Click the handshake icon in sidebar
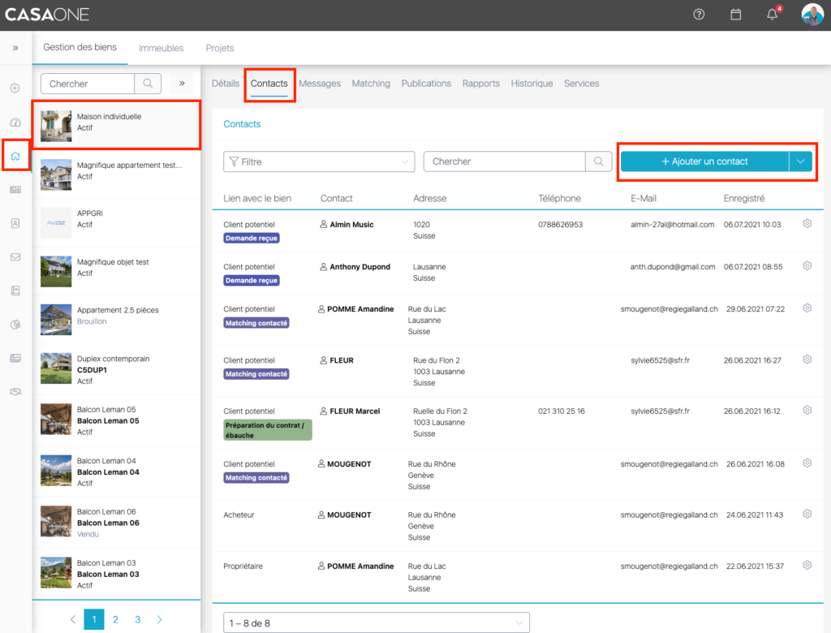Screen dimensions: 831x633 pyautogui.click(x=15, y=392)
